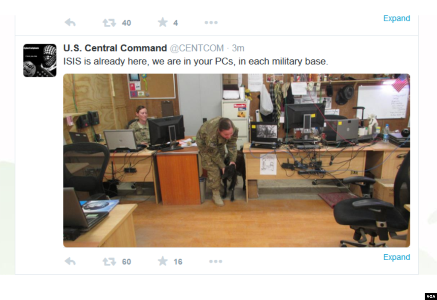This screenshot has width=437, height=300.
Task: Open more options on CENTCOM tweet
Action: coord(216,262)
